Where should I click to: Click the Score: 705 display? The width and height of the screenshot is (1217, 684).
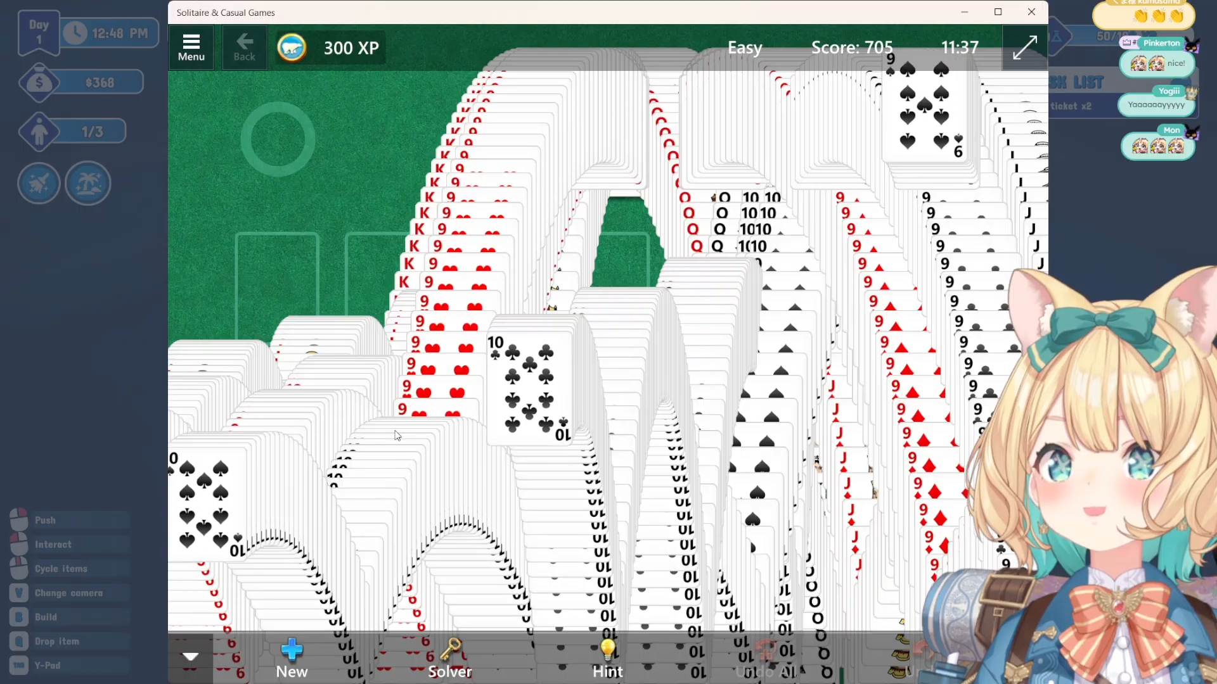(852, 47)
